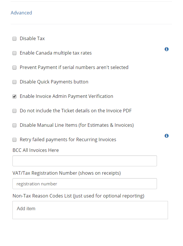Open the Advanced section link
183x246 pixels.
pyautogui.click(x=21, y=13)
